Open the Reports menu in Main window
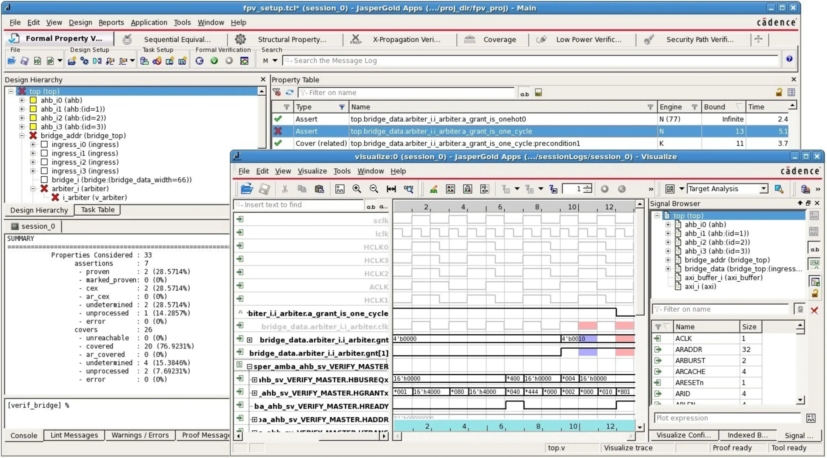The width and height of the screenshot is (827, 458). [x=111, y=22]
